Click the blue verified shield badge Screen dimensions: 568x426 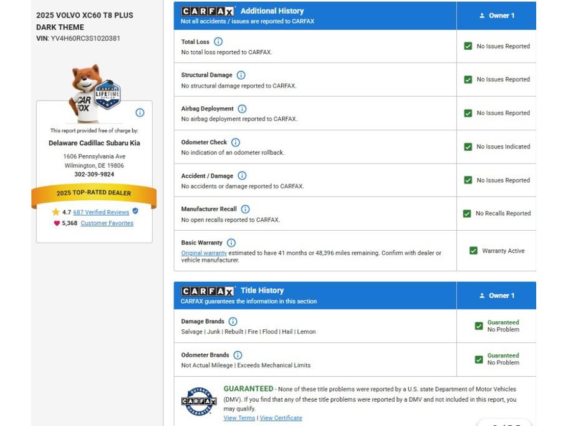pos(135,211)
